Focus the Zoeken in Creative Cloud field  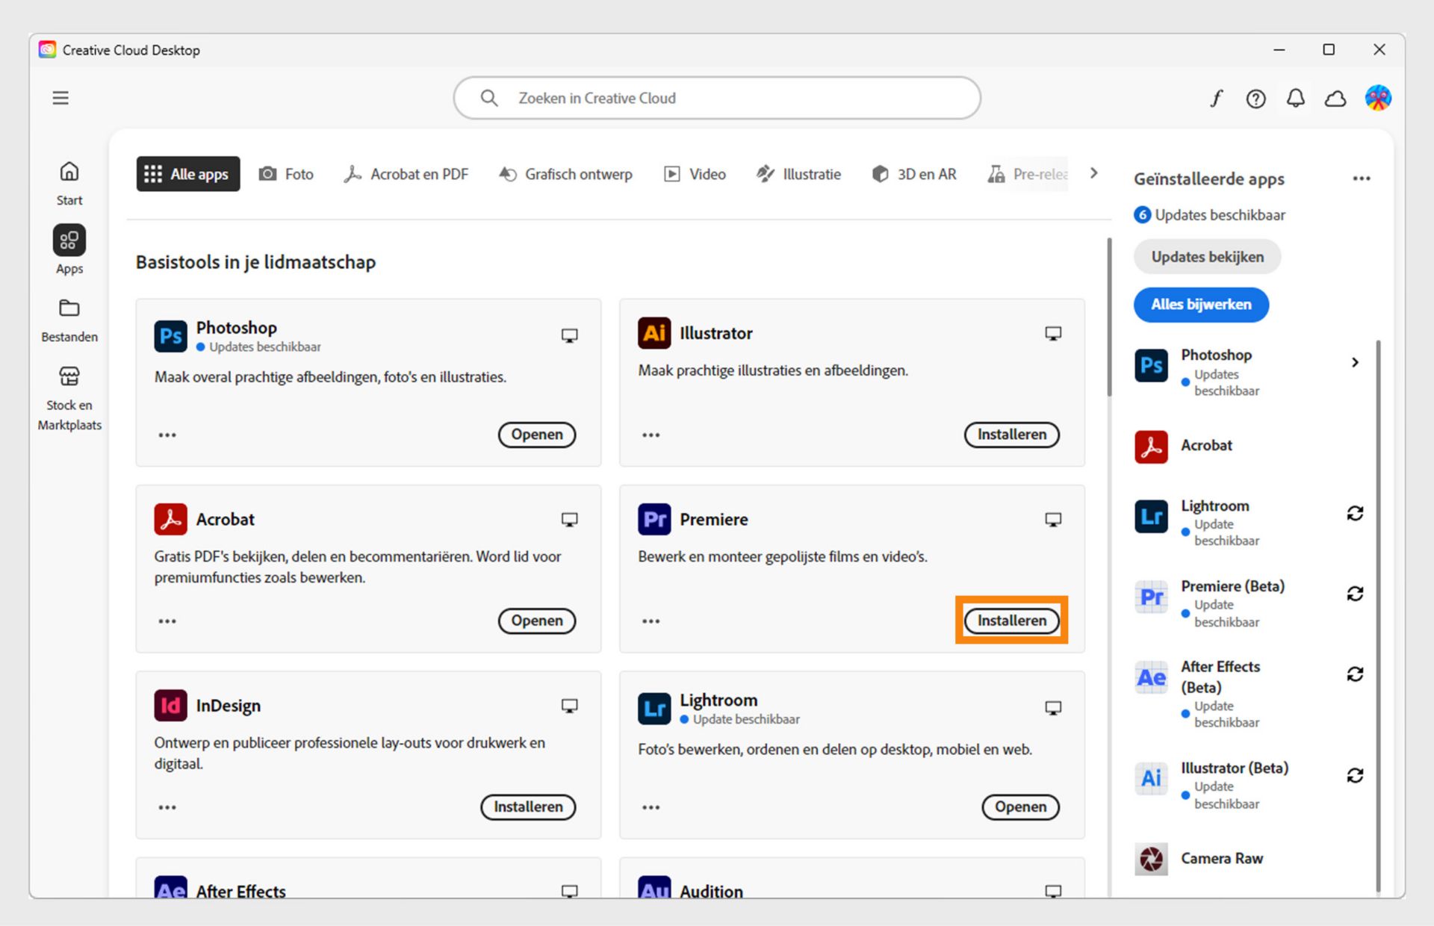point(716,98)
